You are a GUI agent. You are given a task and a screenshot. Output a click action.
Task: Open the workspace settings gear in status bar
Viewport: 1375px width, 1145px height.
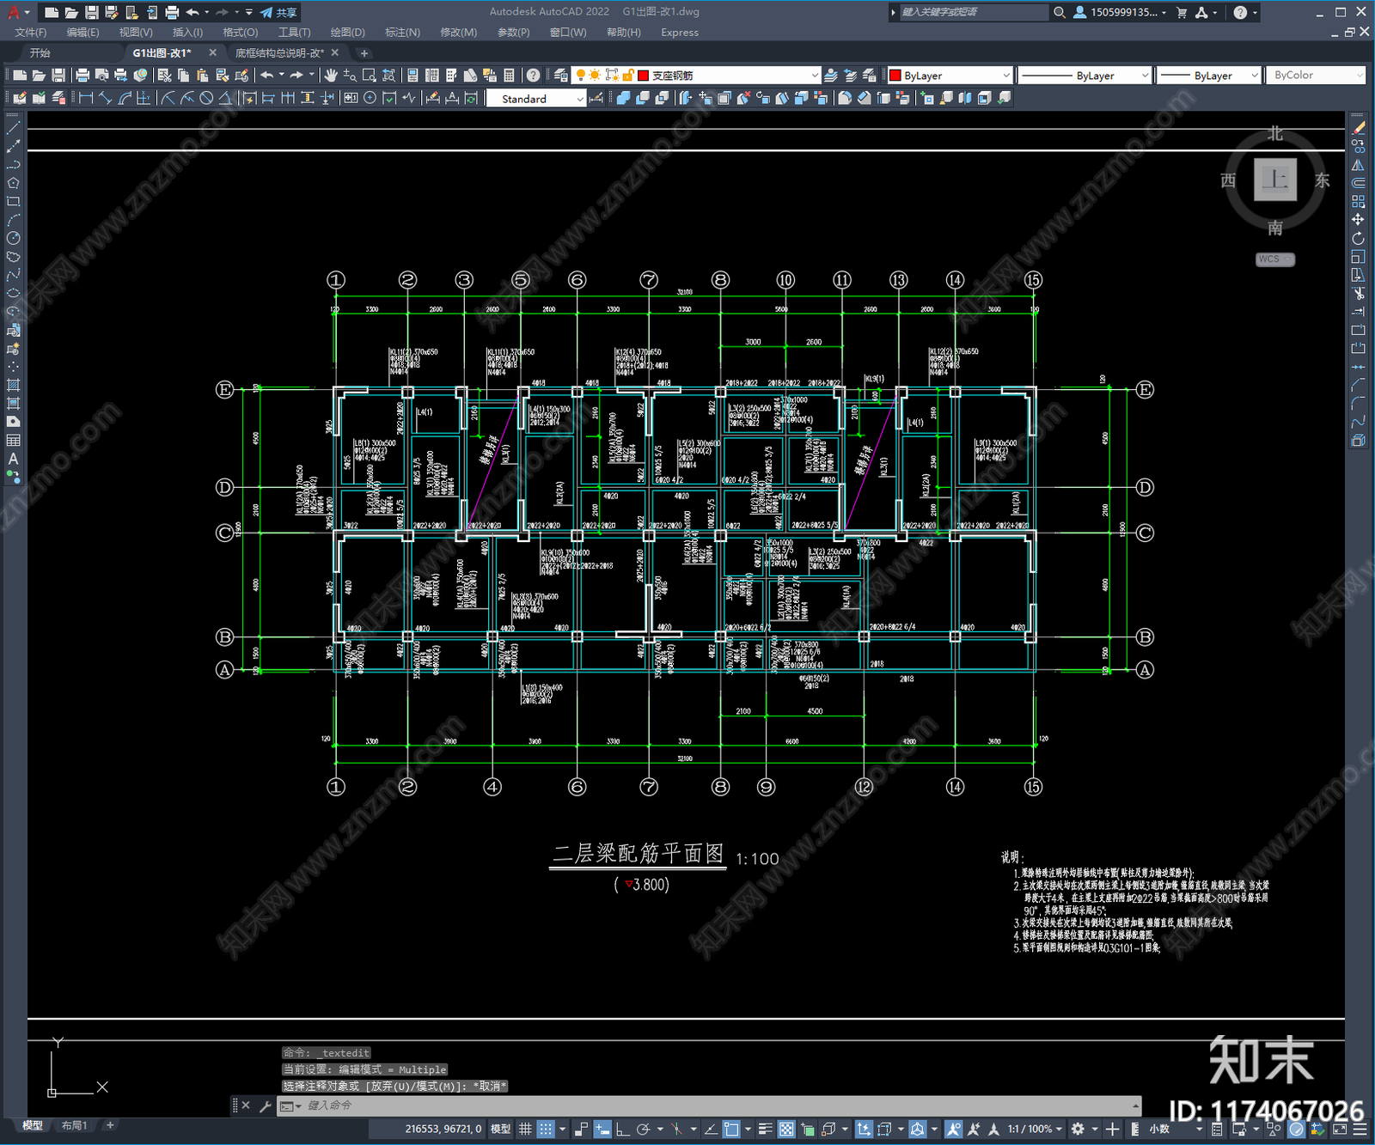1078,1129
